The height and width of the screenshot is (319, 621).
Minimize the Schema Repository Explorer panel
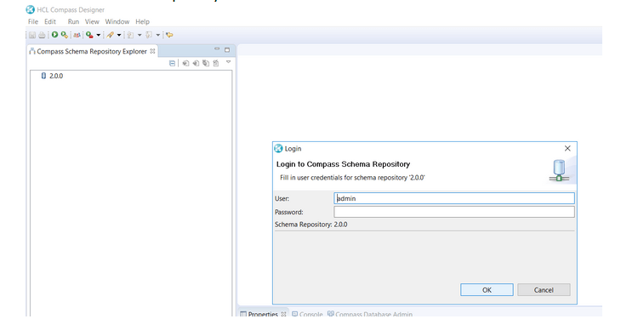(x=217, y=49)
